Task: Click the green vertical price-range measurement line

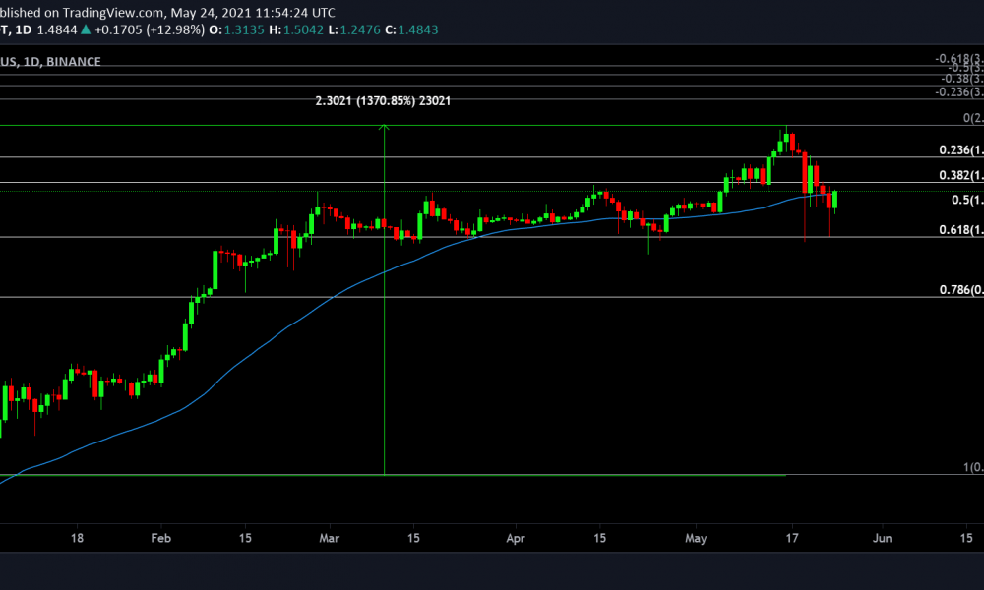Action: (384, 300)
